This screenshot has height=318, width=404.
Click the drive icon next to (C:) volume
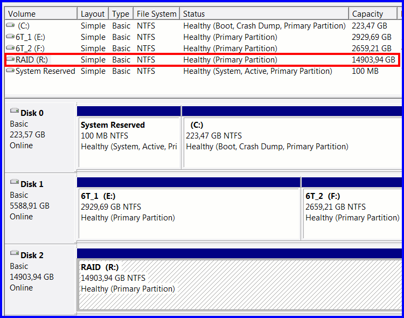[x=10, y=25]
